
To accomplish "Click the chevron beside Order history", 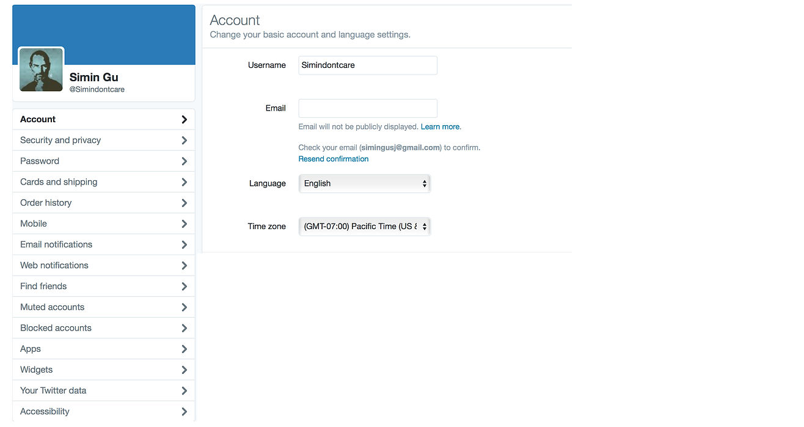I will pyautogui.click(x=184, y=203).
